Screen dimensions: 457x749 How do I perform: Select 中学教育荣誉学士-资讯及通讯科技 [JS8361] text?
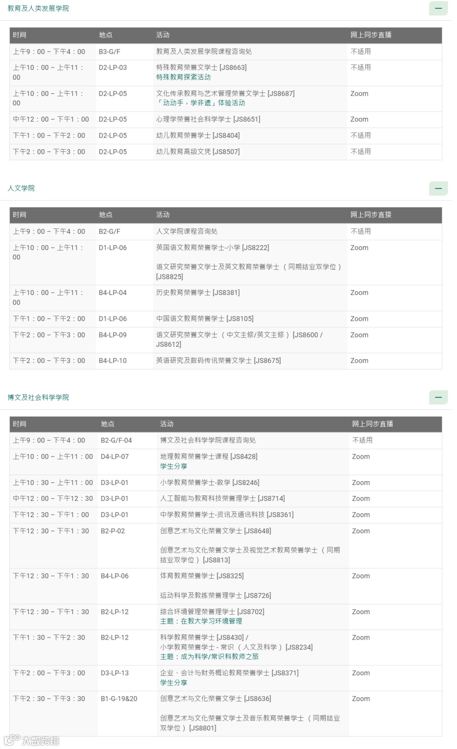click(x=227, y=515)
